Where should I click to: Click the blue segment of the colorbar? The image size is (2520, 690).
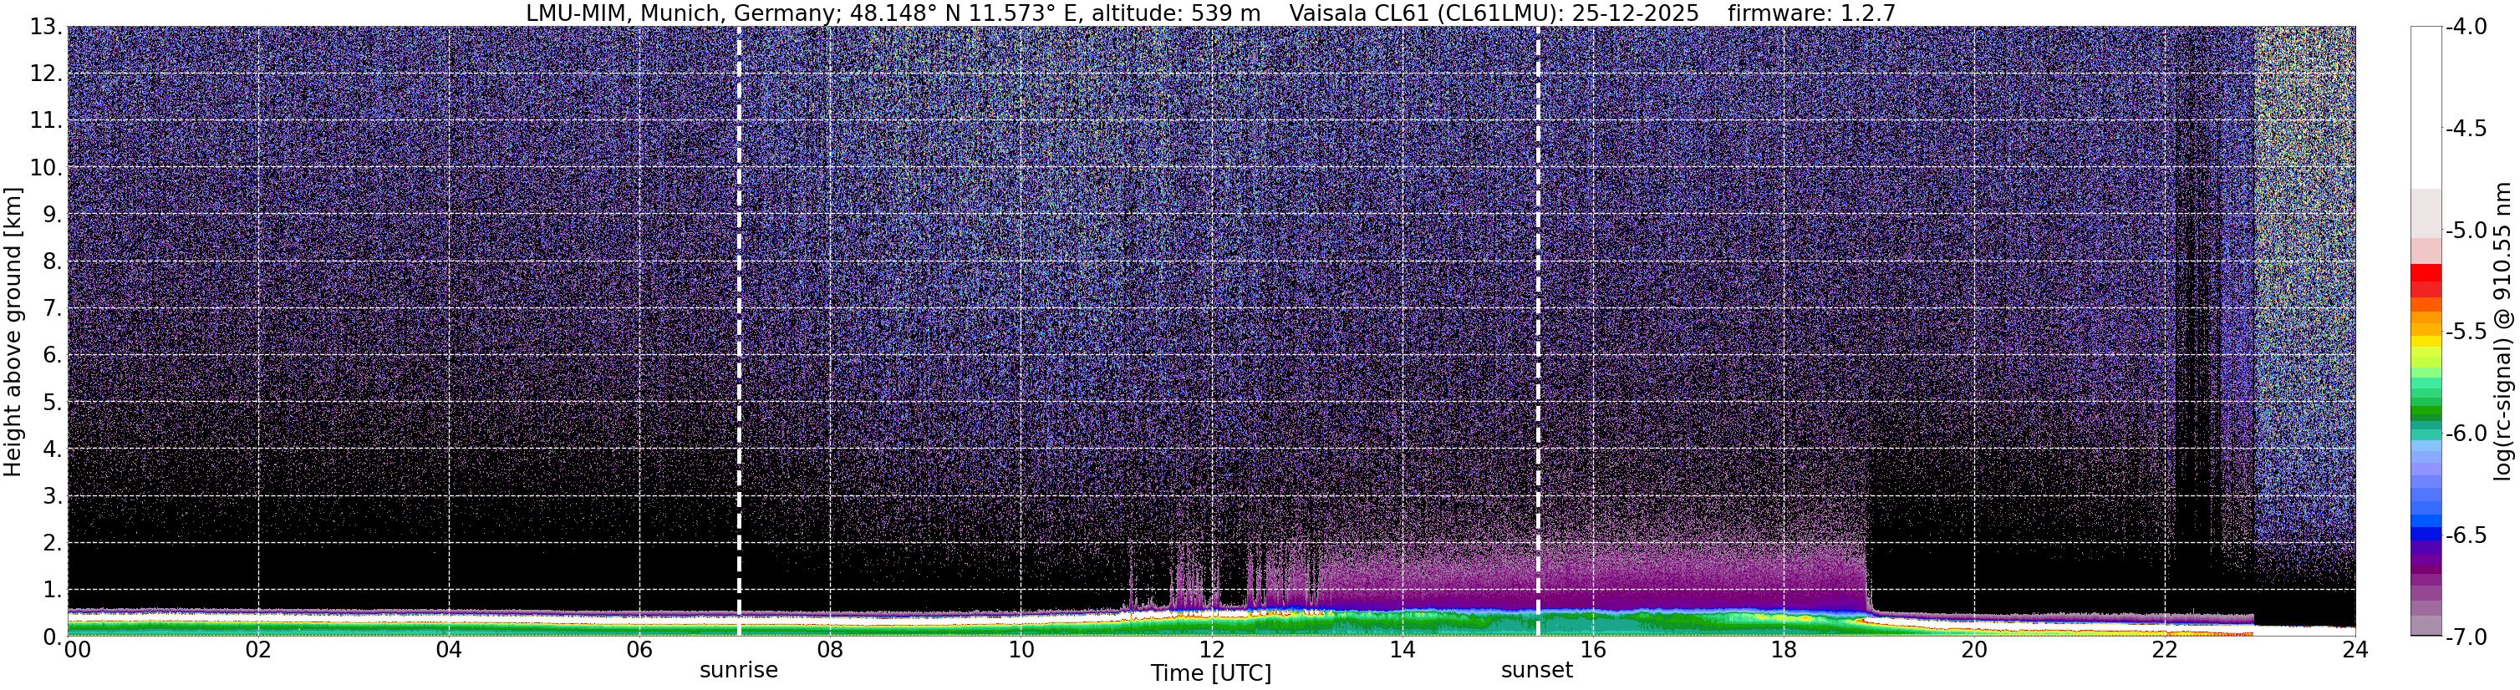[x=2426, y=534]
